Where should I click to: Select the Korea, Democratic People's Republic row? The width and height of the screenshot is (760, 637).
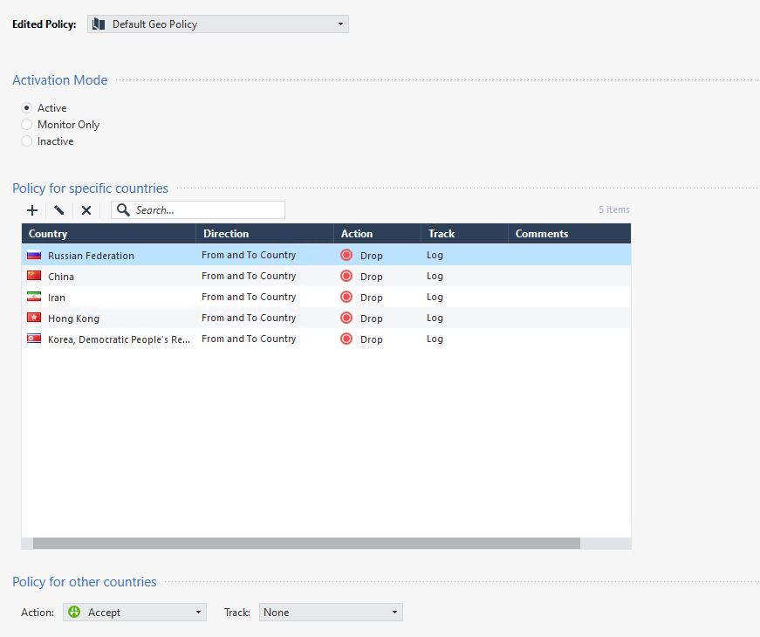pos(262,339)
